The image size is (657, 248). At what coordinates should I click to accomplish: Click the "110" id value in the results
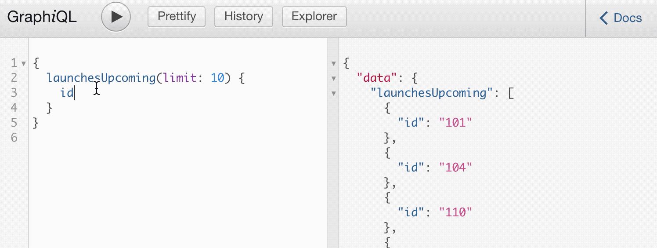pos(455,212)
